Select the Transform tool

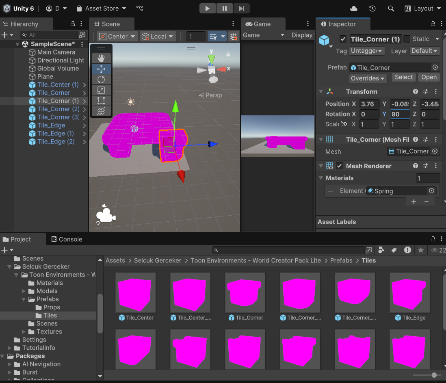pyautogui.click(x=101, y=111)
